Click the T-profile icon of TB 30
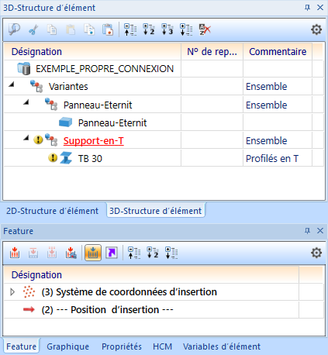 point(66,158)
